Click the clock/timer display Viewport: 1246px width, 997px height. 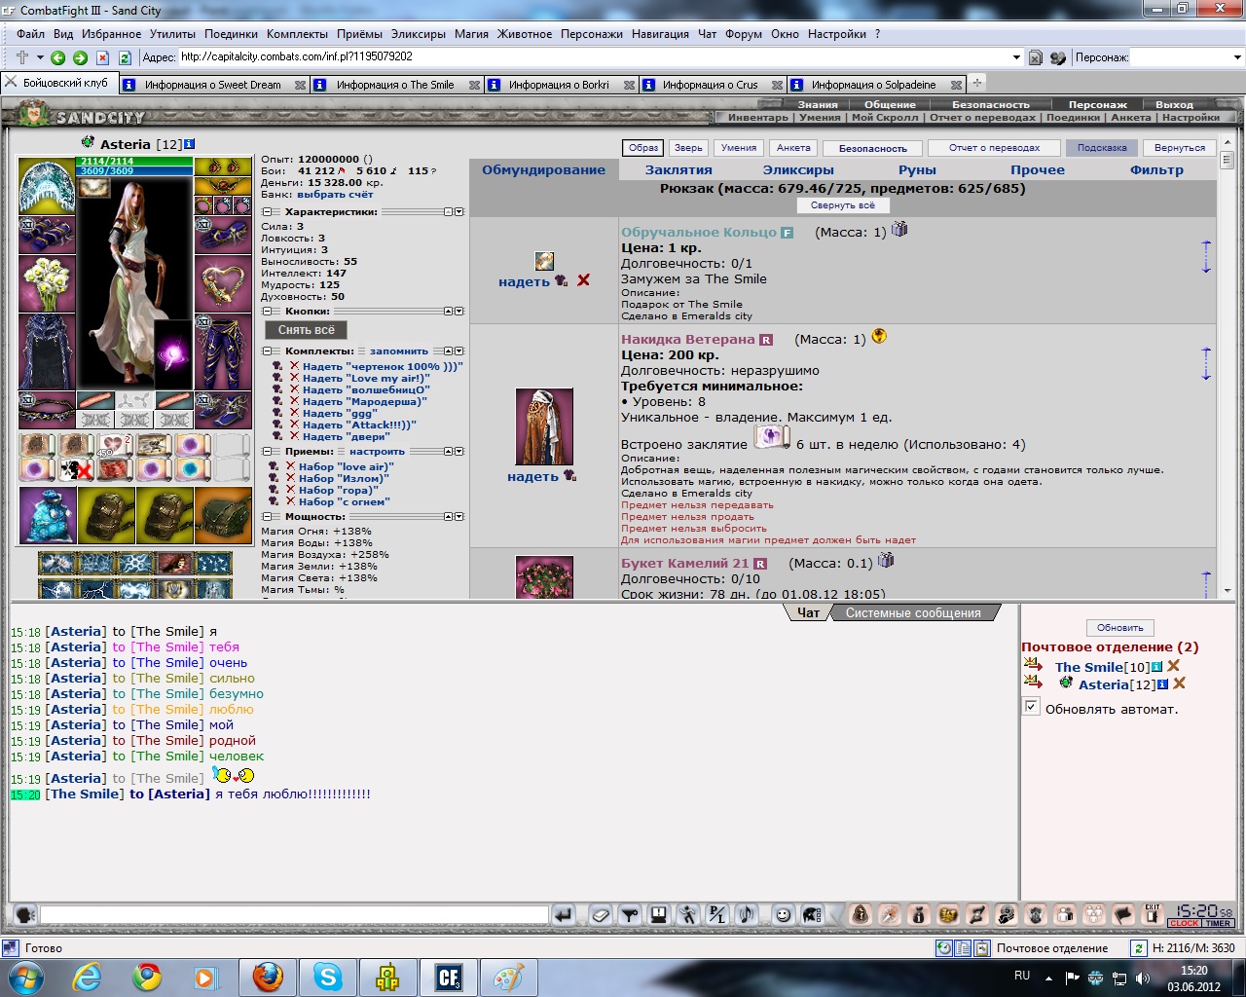tap(1203, 915)
